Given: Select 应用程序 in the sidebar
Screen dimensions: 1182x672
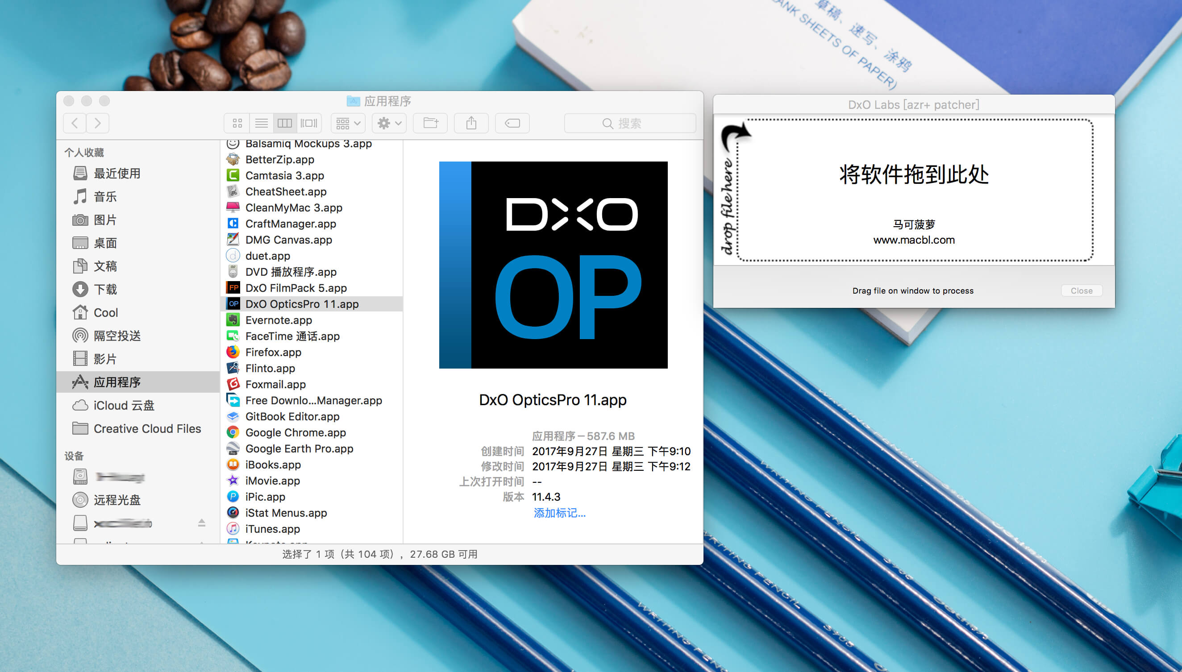Looking at the screenshot, I should coord(137,382).
